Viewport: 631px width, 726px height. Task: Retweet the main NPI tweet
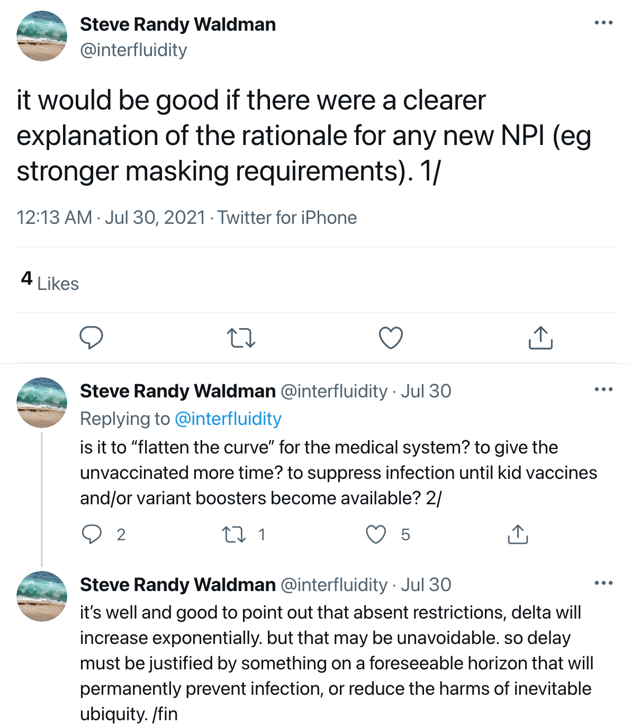point(241,338)
